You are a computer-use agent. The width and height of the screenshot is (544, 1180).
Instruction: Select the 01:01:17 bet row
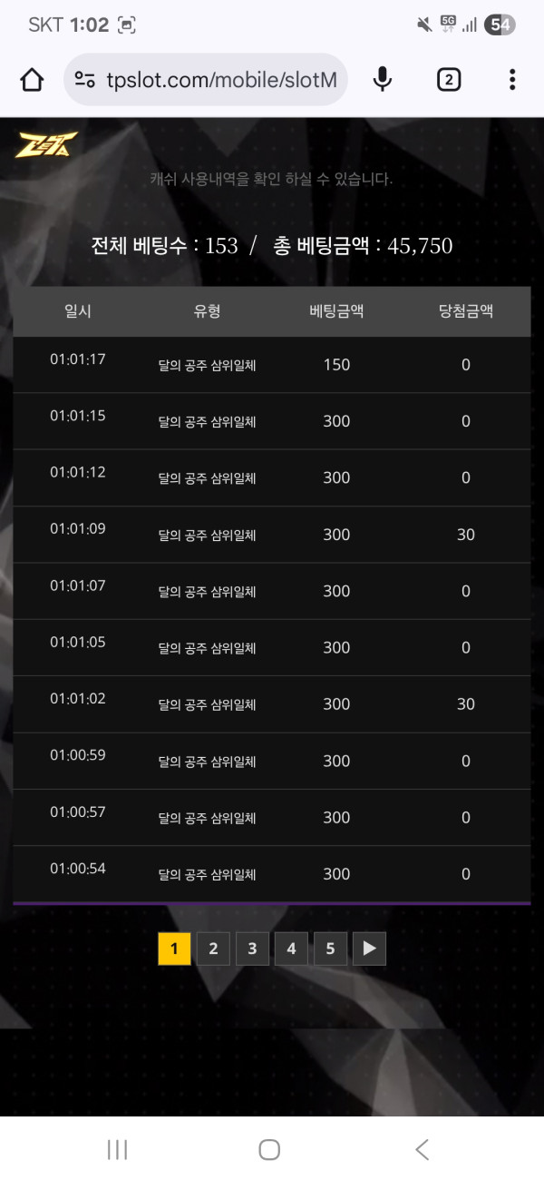click(271, 365)
